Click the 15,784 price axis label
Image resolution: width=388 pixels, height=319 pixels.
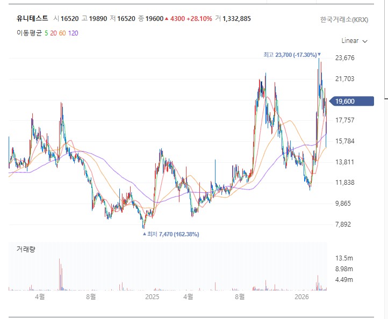click(344, 141)
